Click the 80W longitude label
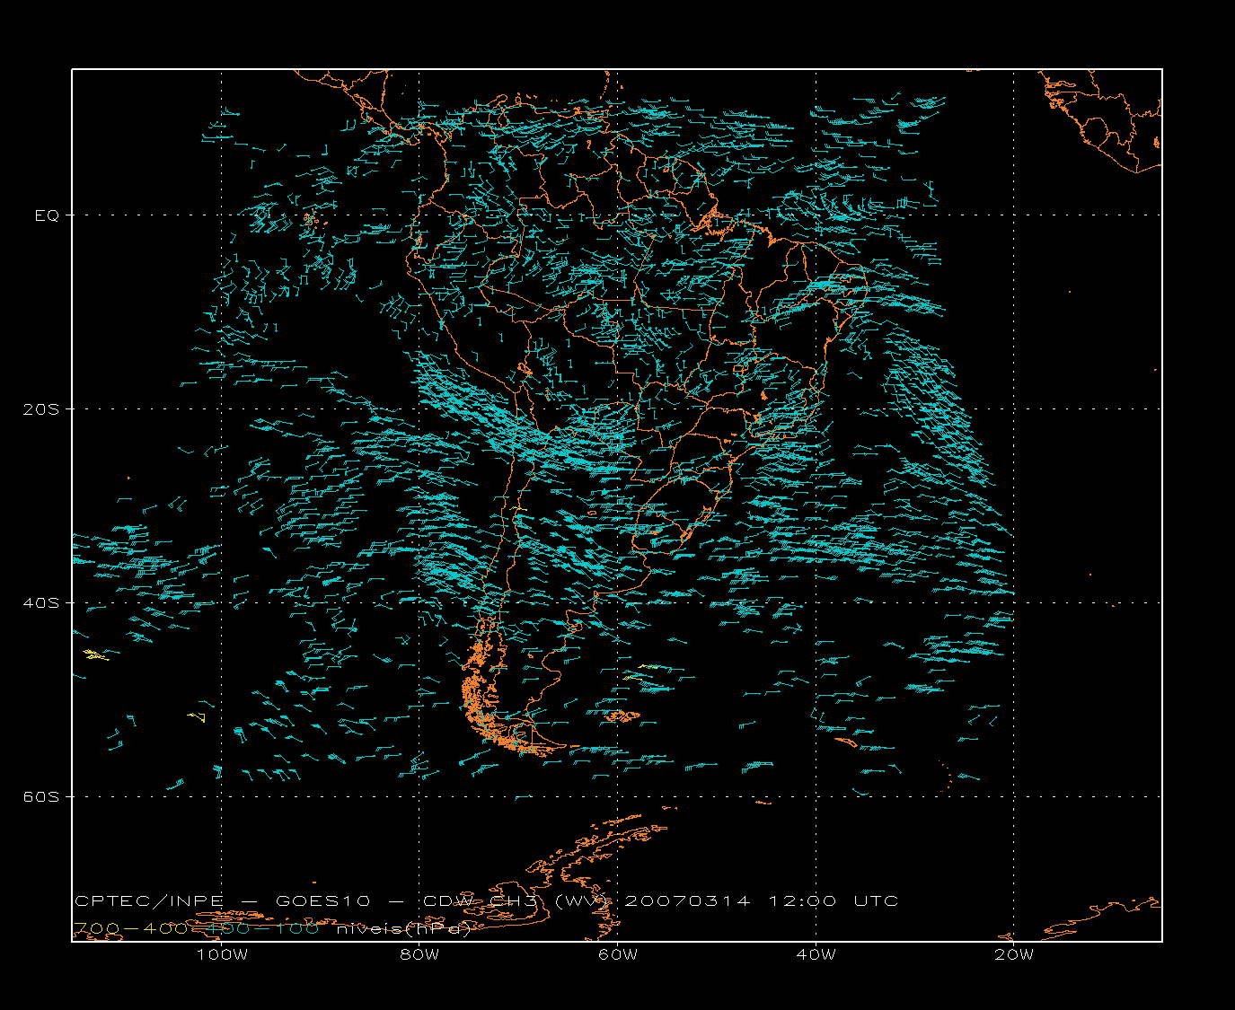Screen dimensions: 1235x1010 [420, 954]
